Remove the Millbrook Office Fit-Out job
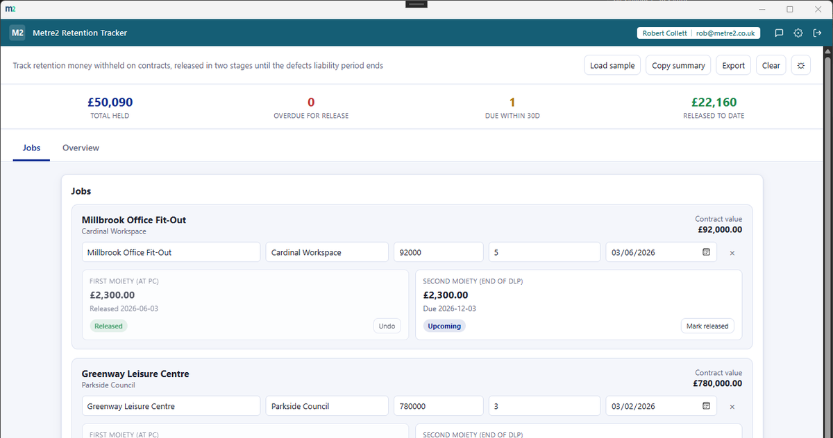The width and height of the screenshot is (833, 438). (x=732, y=253)
